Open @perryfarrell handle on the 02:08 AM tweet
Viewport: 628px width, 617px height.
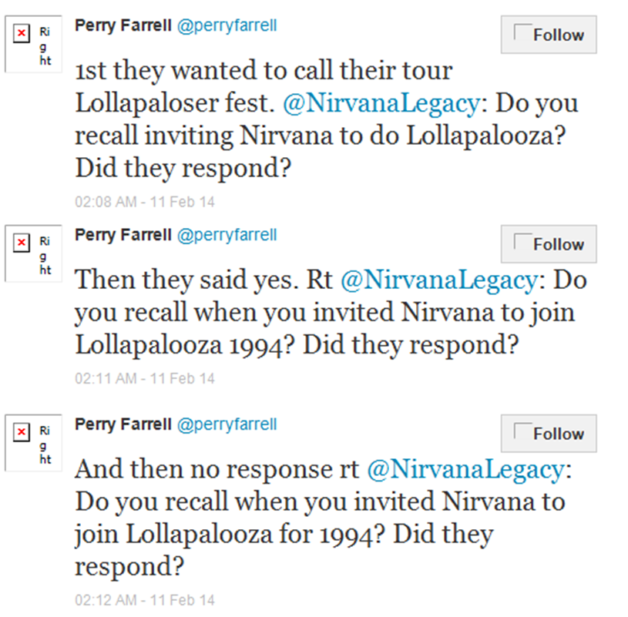tap(227, 26)
